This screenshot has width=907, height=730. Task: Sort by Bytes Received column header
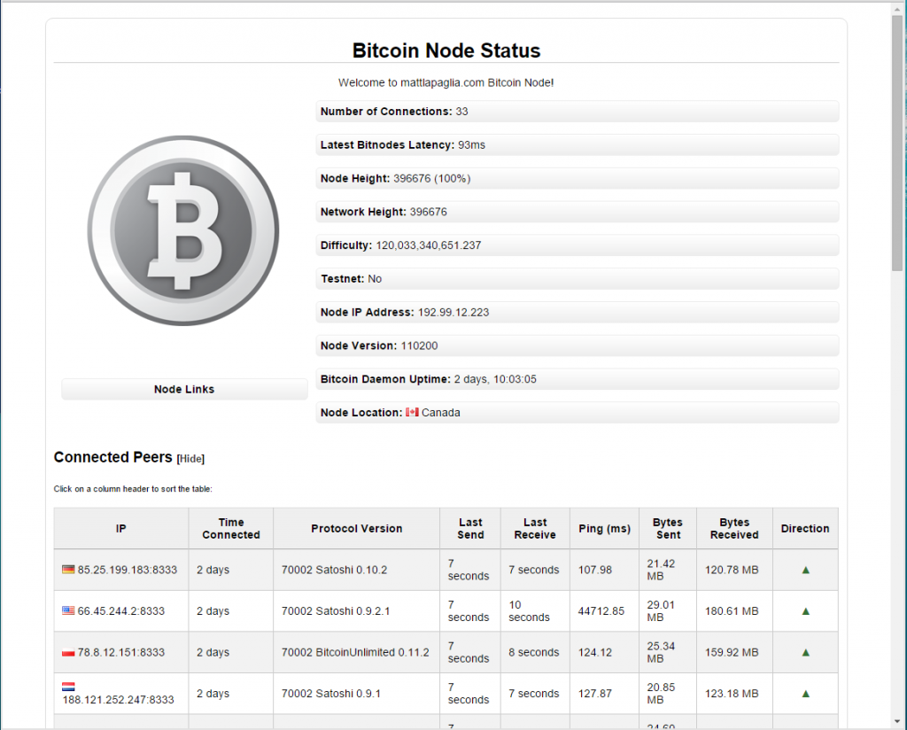(734, 528)
